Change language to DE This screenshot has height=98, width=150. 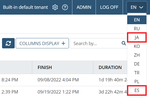coord(137,64)
